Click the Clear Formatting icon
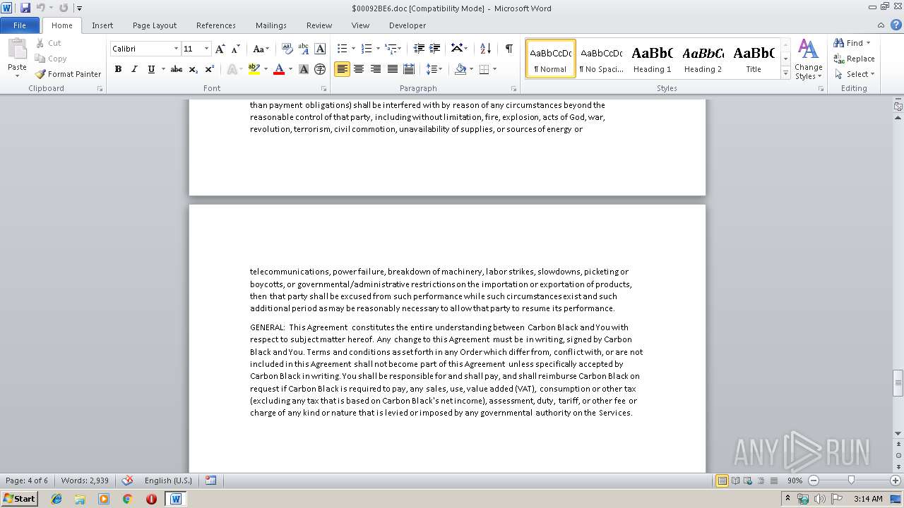 coord(287,49)
